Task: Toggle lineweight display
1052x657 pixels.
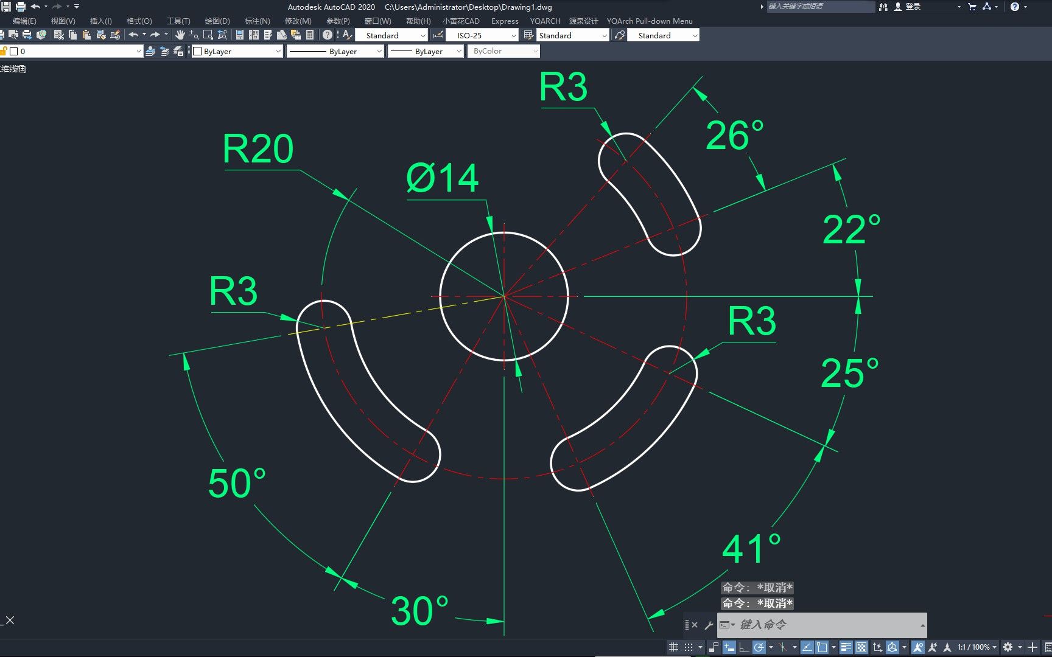Action: pyautogui.click(x=846, y=647)
